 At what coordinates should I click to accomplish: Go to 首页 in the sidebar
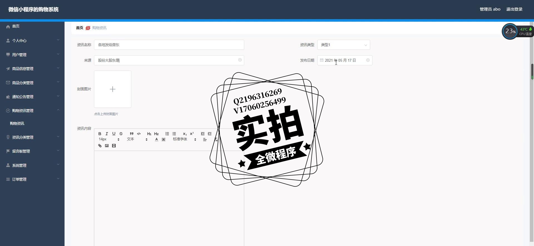(32, 26)
